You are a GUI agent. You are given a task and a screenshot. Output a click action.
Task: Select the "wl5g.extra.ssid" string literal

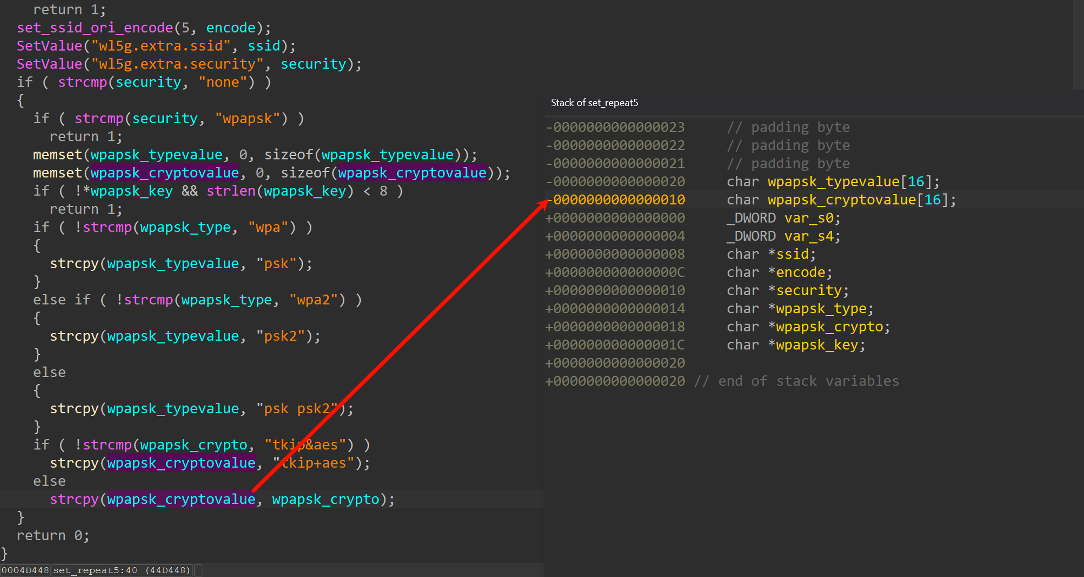click(161, 46)
